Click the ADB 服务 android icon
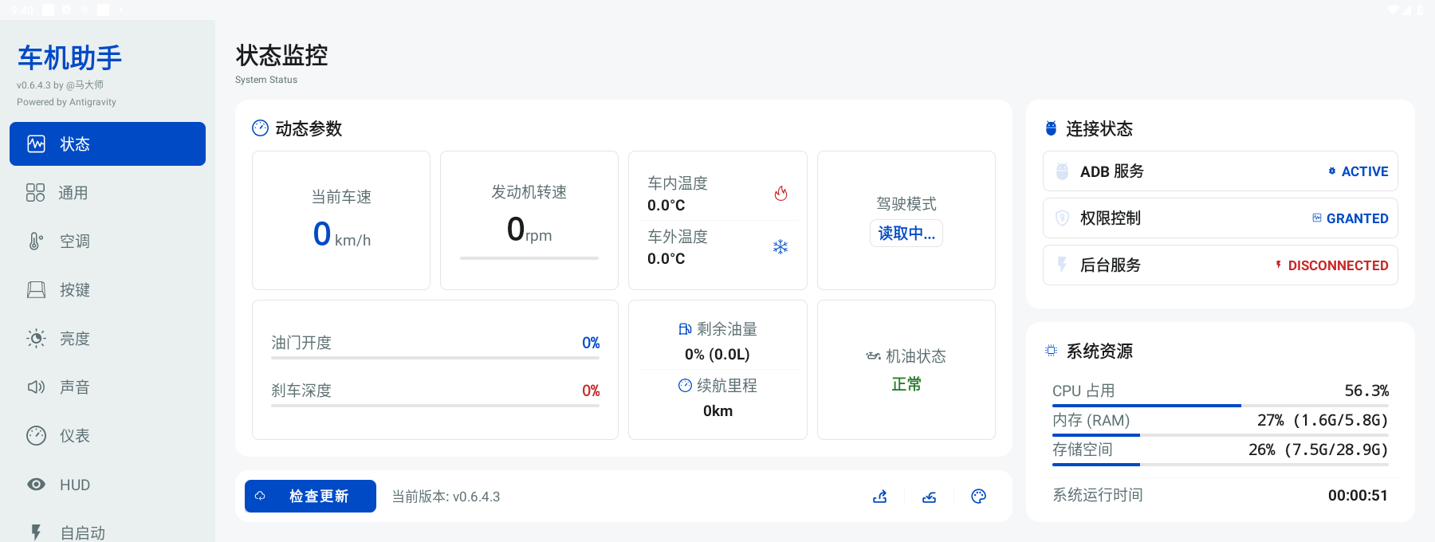Image resolution: width=1435 pixels, height=542 pixels. (x=1062, y=171)
